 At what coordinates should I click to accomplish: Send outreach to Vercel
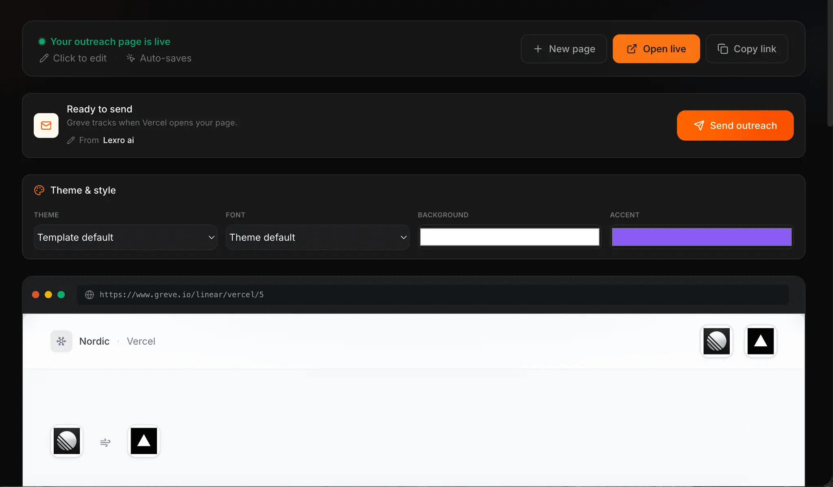pos(735,126)
